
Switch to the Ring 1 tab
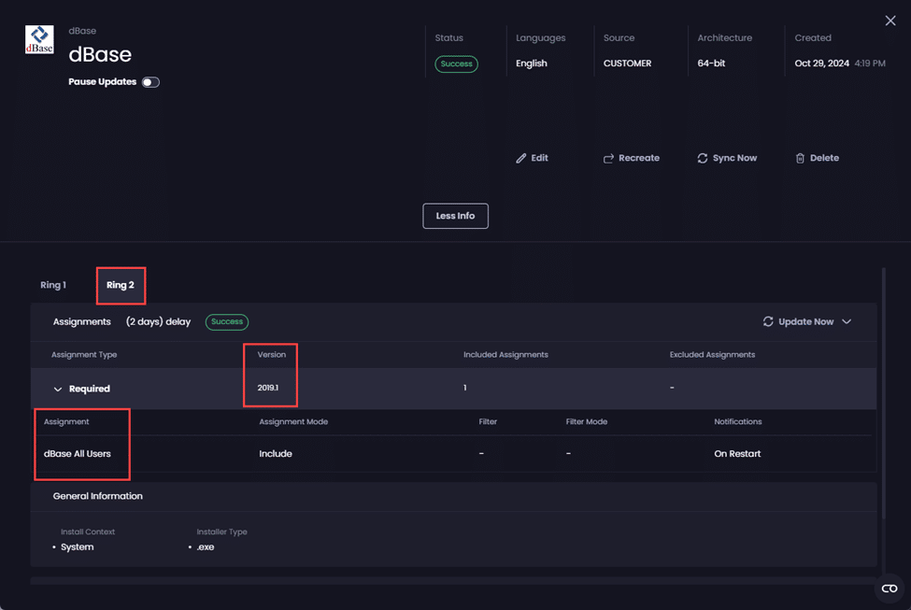[x=53, y=285]
